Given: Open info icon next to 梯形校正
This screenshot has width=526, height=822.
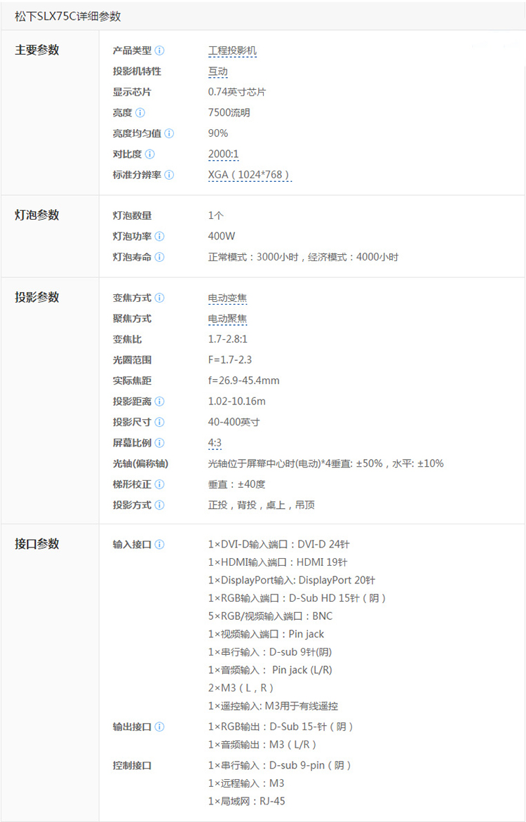Looking at the screenshot, I should click(x=159, y=484).
